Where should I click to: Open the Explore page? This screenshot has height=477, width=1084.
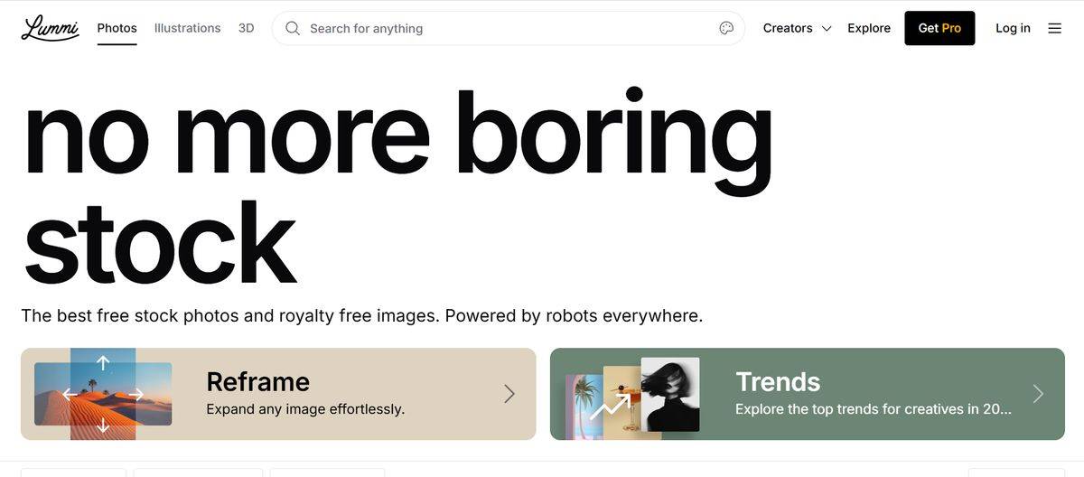click(869, 28)
